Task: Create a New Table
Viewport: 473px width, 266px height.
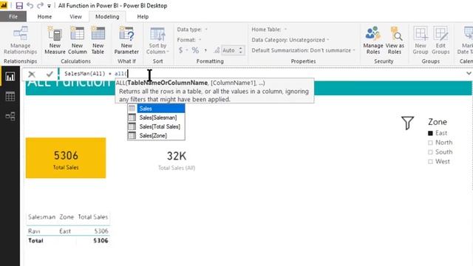Action: coord(98,40)
